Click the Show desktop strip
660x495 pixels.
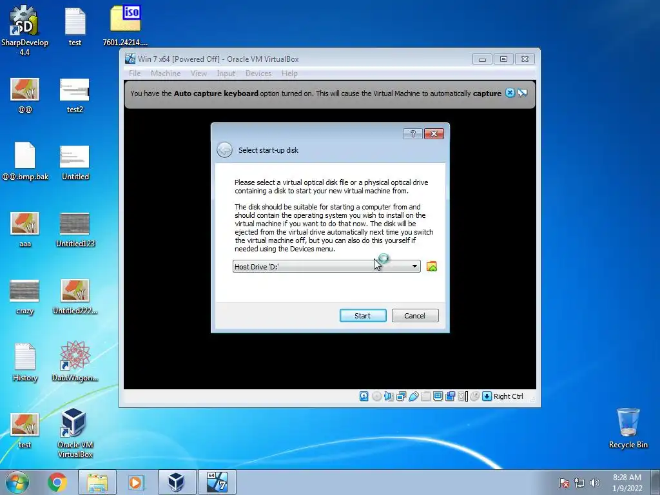coord(655,482)
